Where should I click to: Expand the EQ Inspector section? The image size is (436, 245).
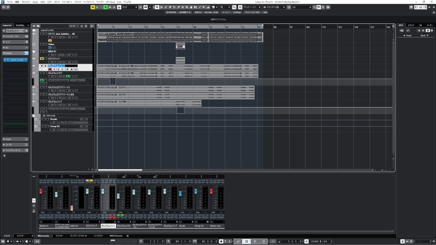point(15,48)
